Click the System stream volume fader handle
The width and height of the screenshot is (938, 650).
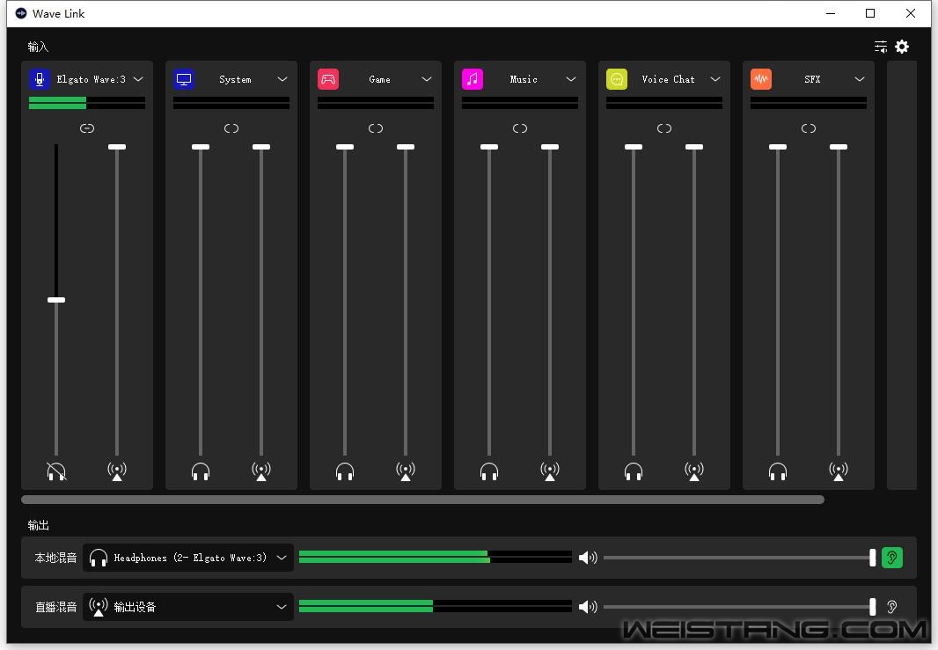(x=261, y=147)
